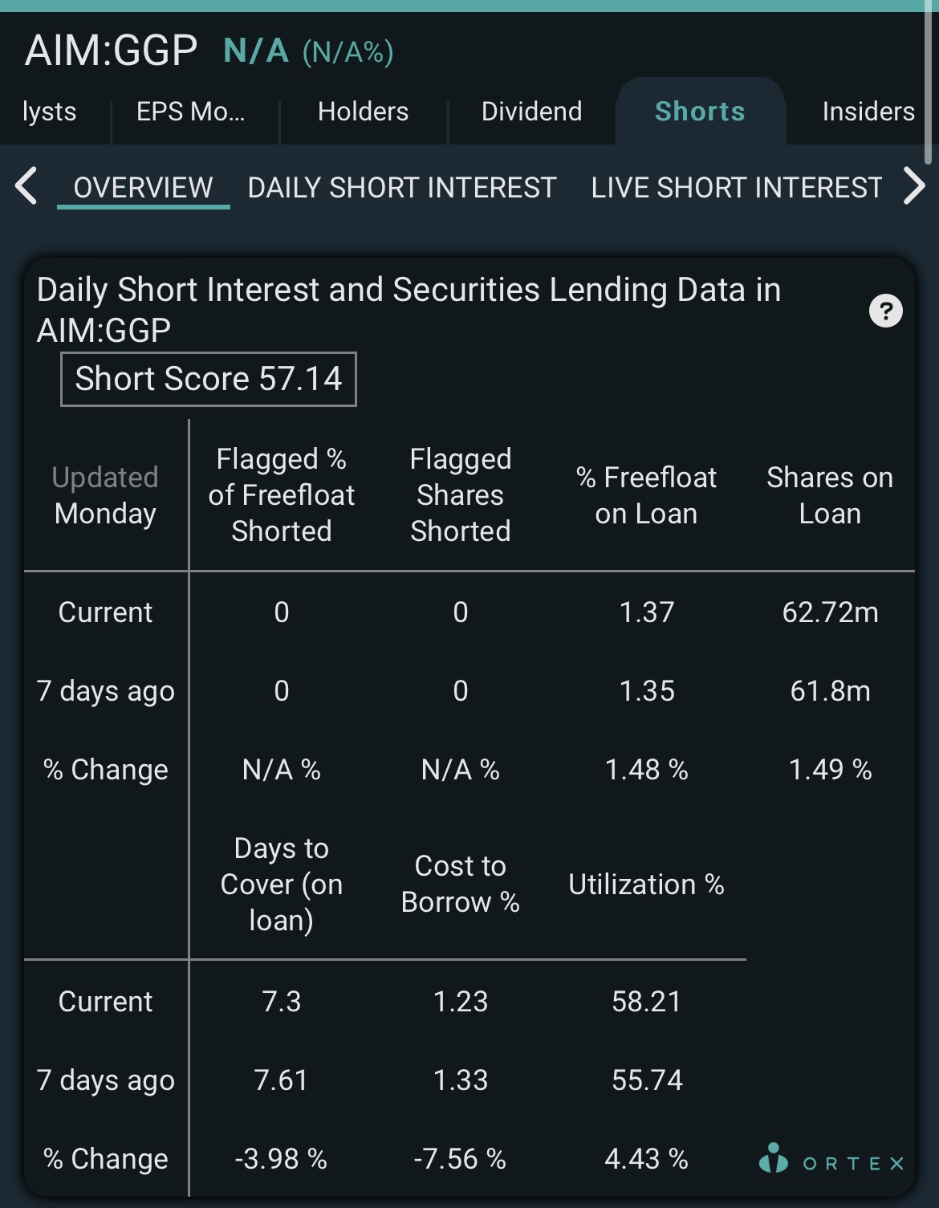939x1208 pixels.
Task: Tap the right chevron arrow after LIVE SHORT INTEREST
Action: 914,186
